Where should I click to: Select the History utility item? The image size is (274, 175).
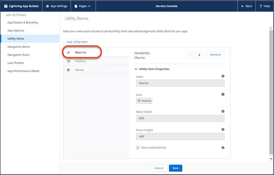pos(96,61)
